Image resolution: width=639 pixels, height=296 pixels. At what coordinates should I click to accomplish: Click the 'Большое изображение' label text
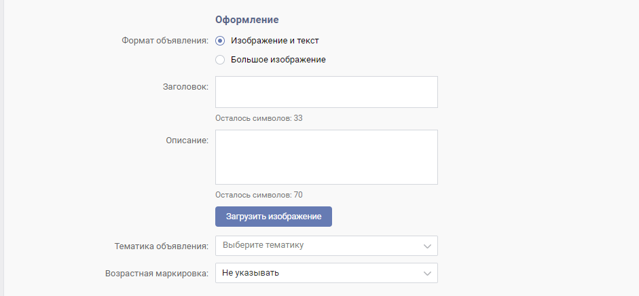(278, 60)
